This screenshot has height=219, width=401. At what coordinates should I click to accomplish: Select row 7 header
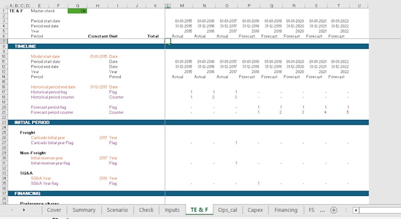click(4, 41)
